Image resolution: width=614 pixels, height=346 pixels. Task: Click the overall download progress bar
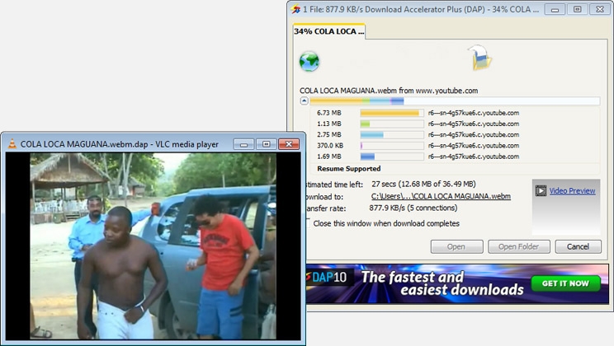pos(454,101)
